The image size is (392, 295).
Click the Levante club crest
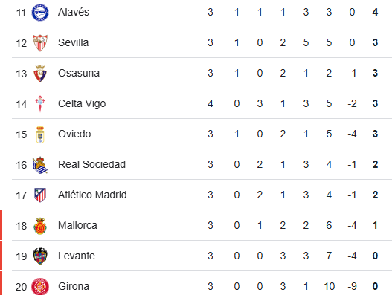click(40, 256)
